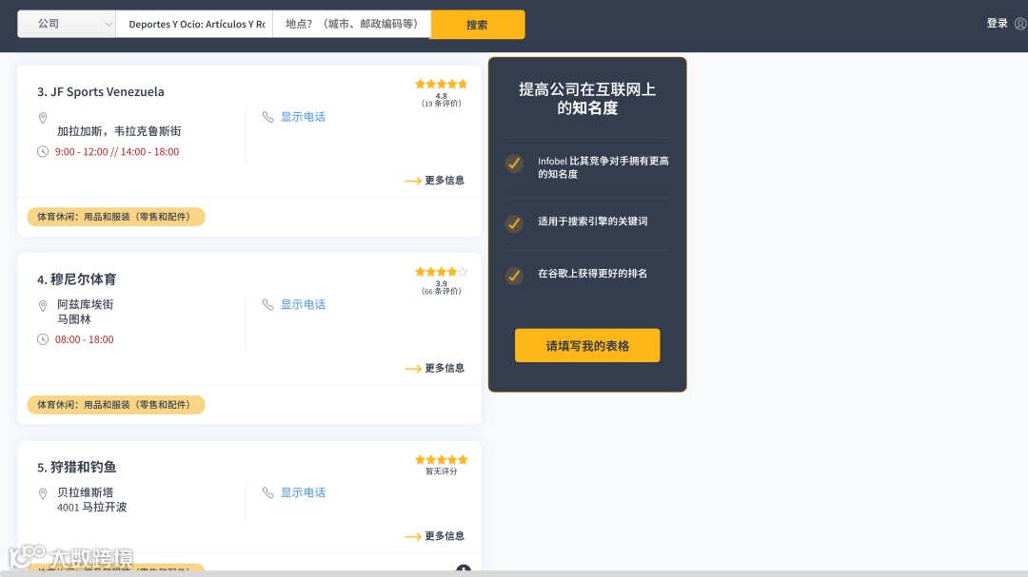Click address text 4001 马拉开波
The height and width of the screenshot is (577, 1028).
[x=91, y=507]
